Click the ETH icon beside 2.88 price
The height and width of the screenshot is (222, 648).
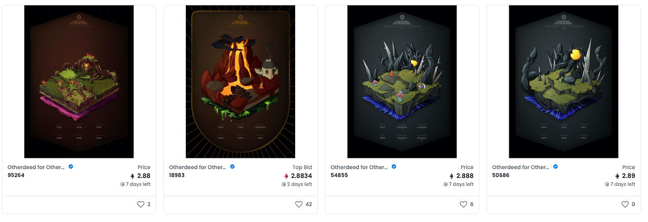click(133, 176)
